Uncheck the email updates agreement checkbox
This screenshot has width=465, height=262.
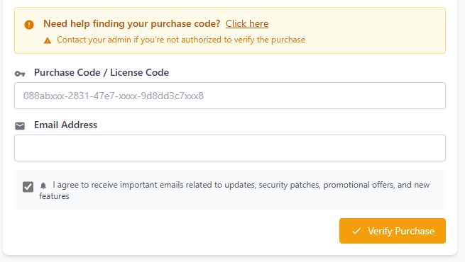coord(28,187)
